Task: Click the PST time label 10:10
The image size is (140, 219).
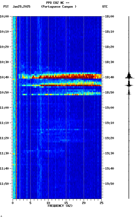Action: coord(4,32)
